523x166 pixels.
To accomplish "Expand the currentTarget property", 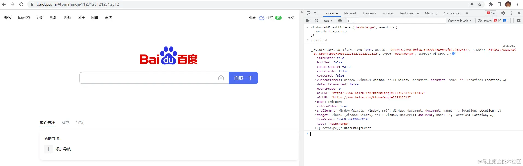I will pos(315,80).
